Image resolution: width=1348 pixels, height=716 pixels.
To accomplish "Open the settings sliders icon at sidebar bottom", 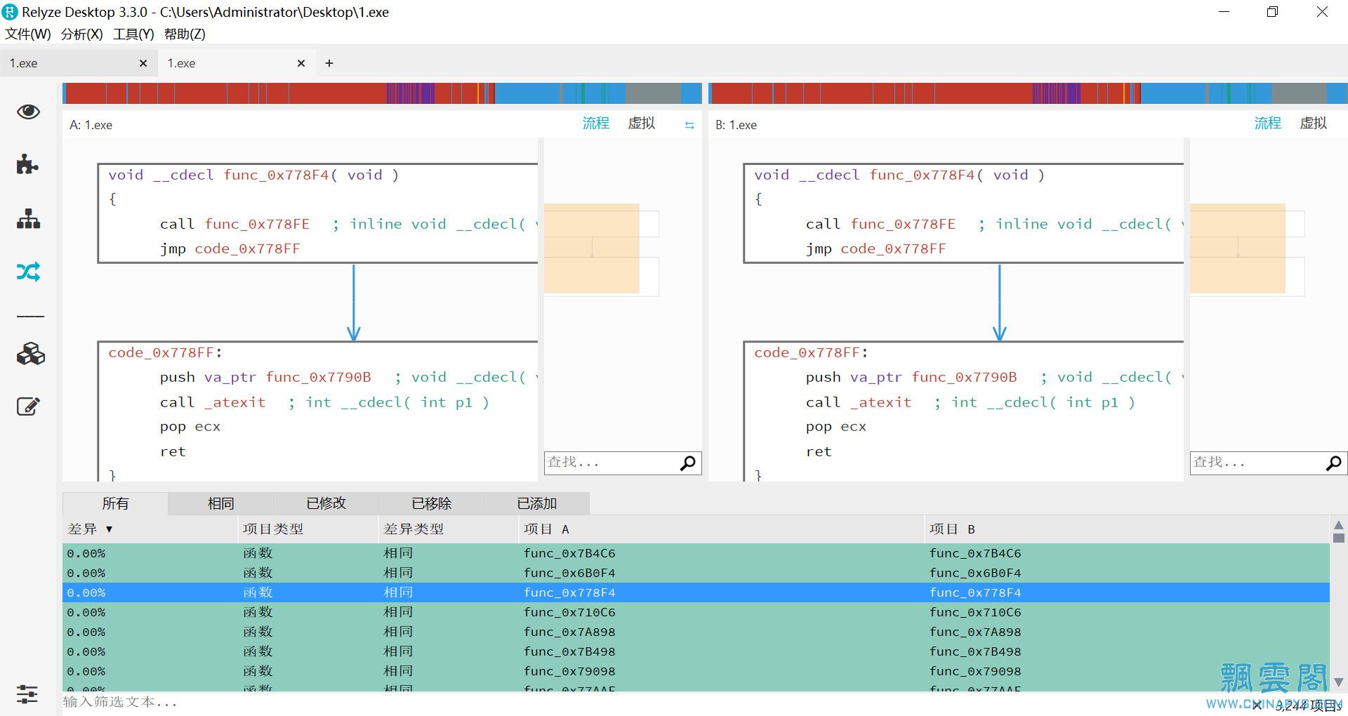I will tap(27, 694).
